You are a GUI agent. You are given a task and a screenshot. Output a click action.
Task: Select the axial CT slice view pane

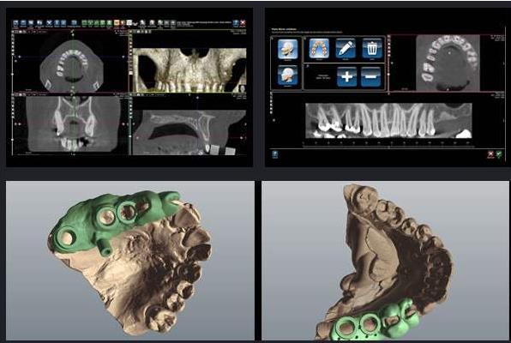point(71,61)
